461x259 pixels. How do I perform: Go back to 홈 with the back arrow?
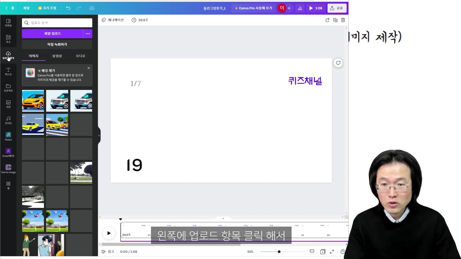click(x=10, y=8)
